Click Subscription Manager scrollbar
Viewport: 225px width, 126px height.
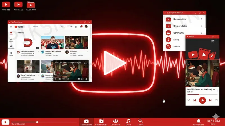coord(206,22)
